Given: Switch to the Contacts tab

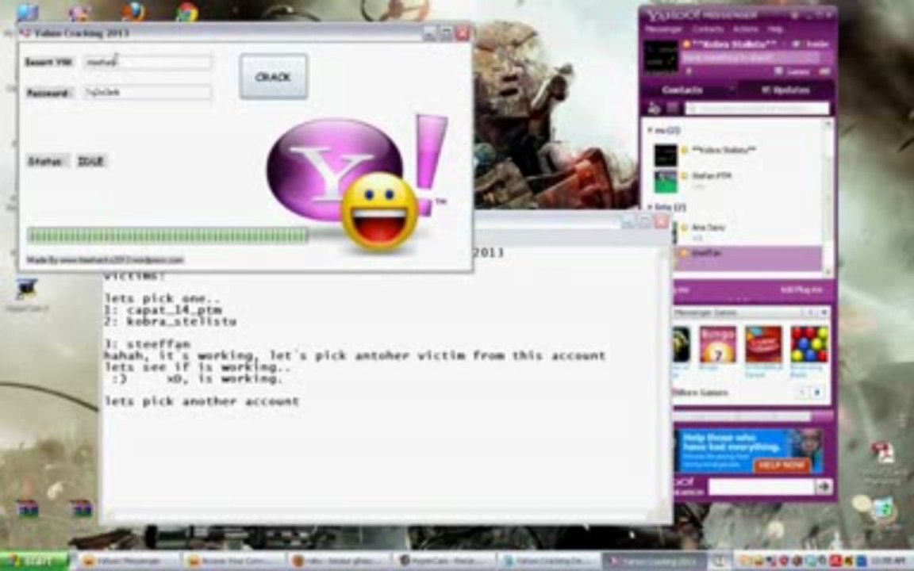Looking at the screenshot, I should point(682,90).
